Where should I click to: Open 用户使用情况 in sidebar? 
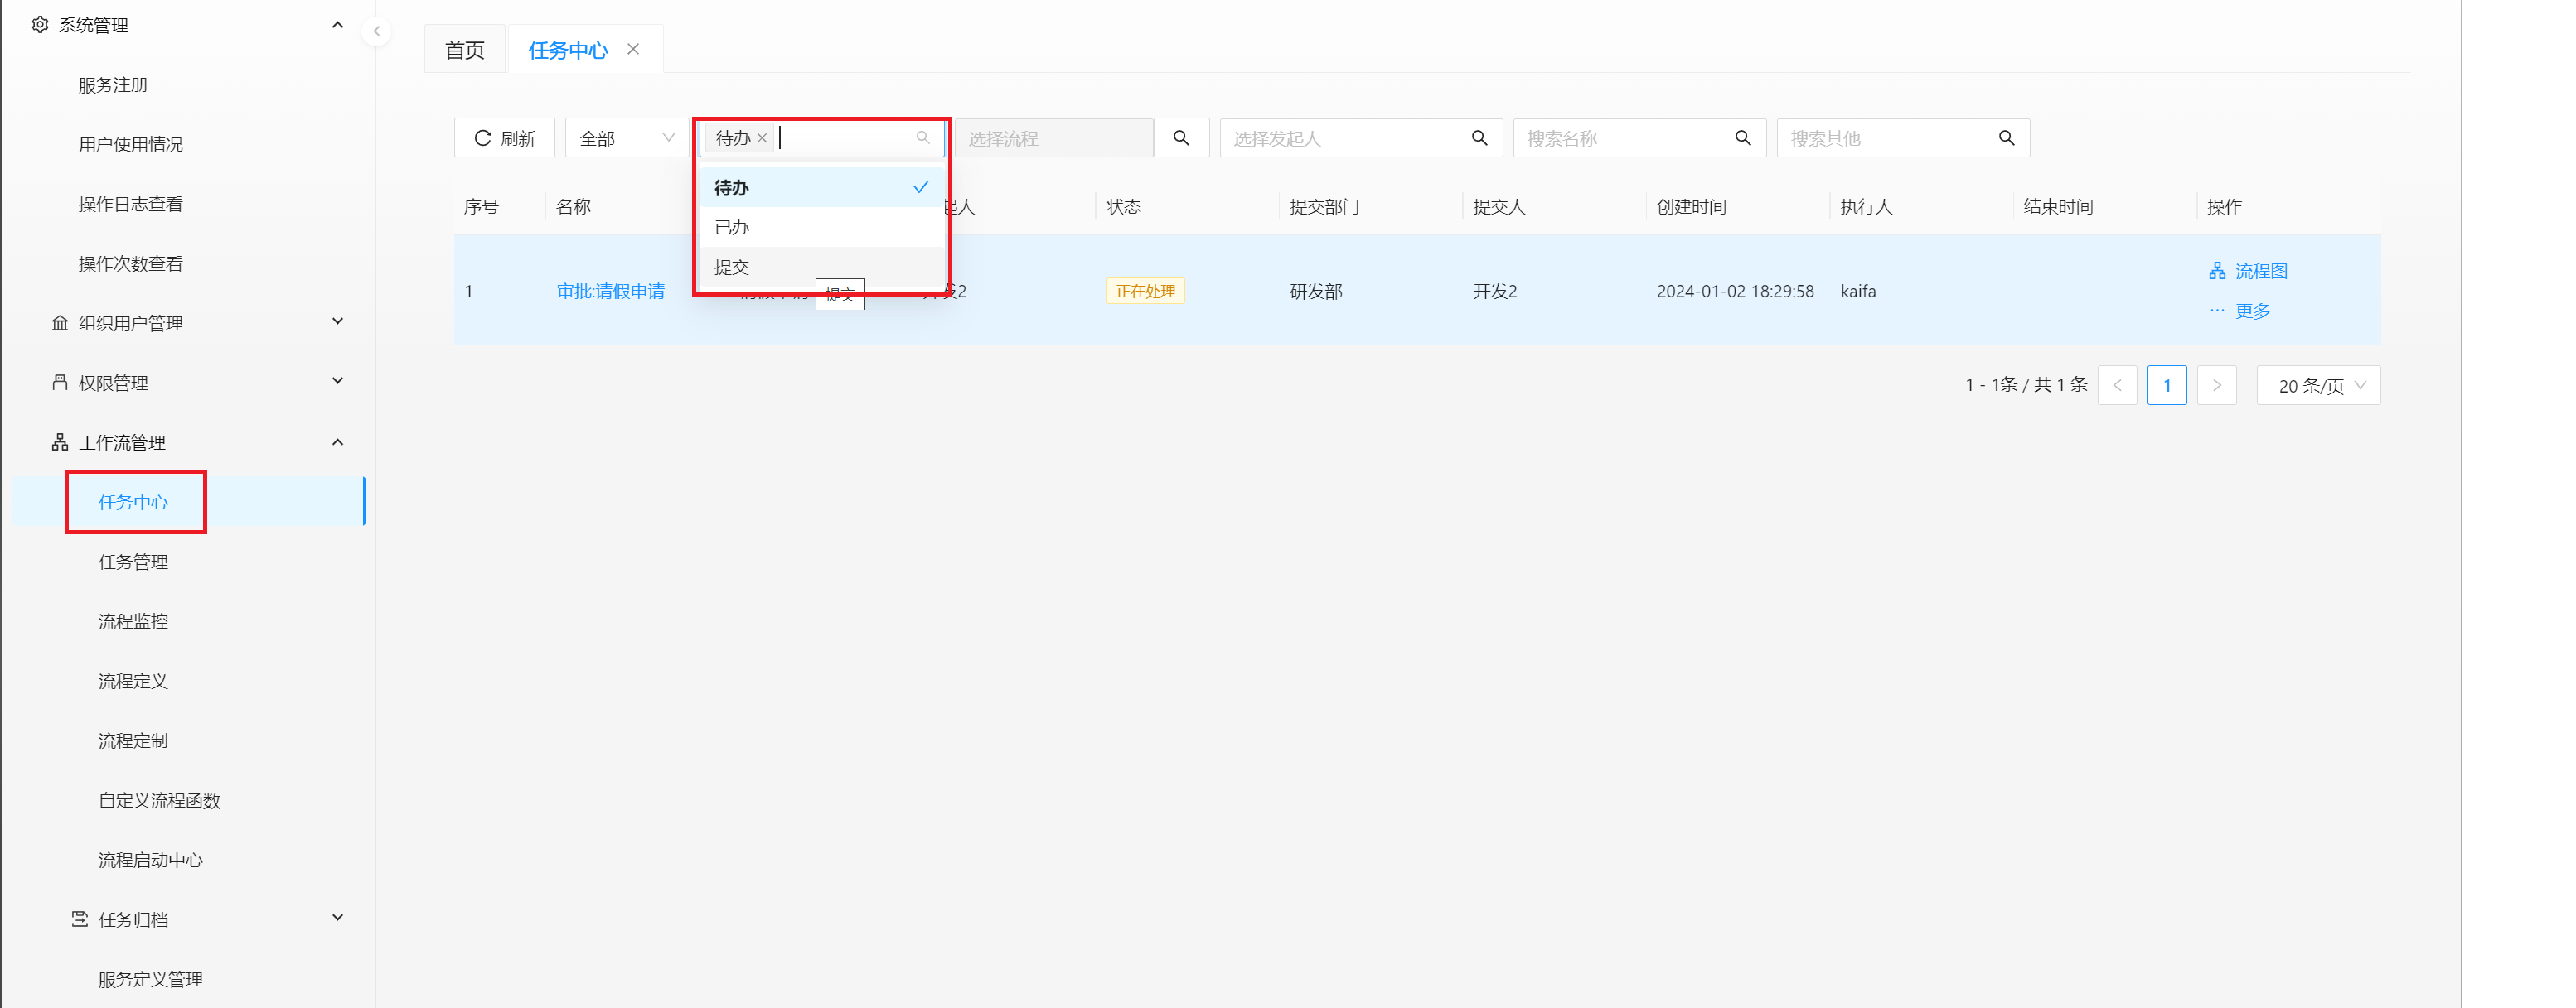point(130,145)
